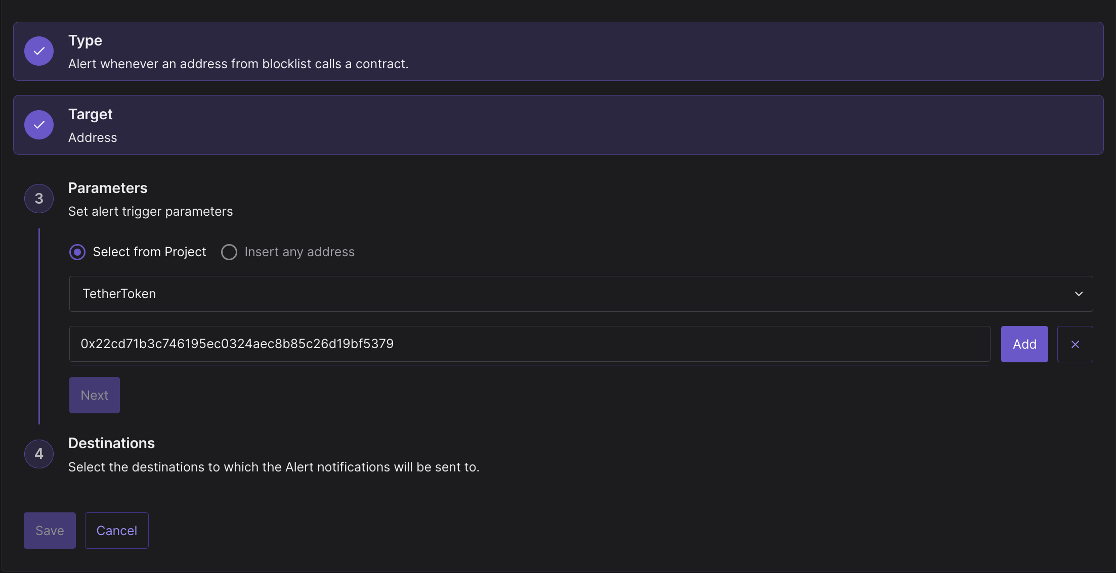This screenshot has width=1116, height=573.
Task: Click the Parameters step heading
Action: click(x=108, y=188)
